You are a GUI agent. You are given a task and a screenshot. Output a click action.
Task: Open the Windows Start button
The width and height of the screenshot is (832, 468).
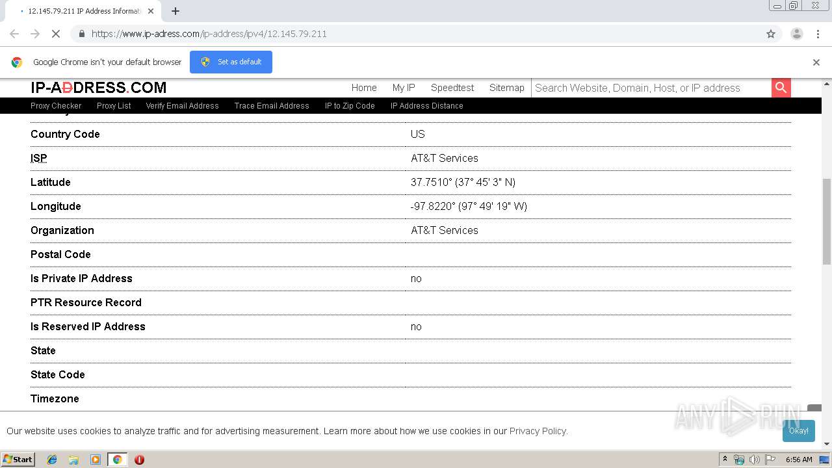(18, 460)
